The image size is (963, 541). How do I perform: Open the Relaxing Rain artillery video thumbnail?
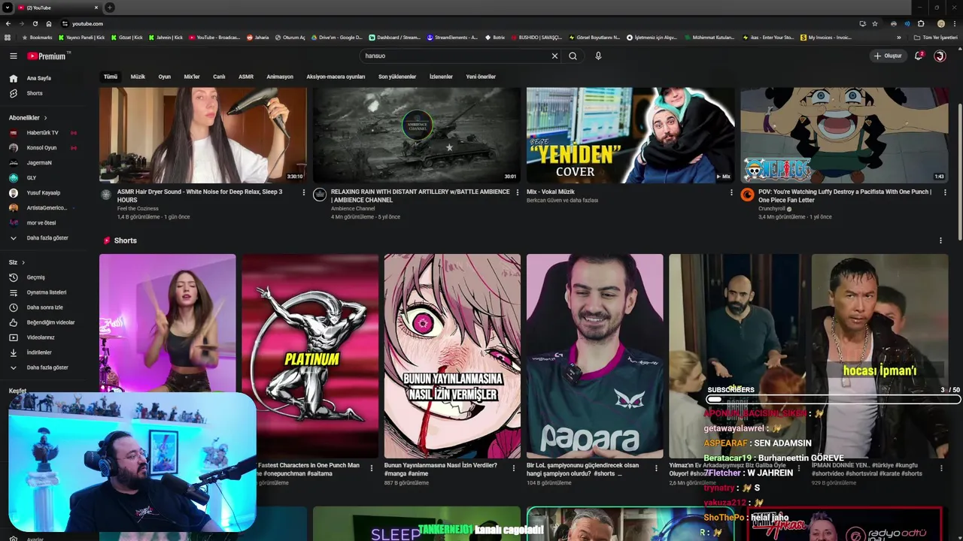417,135
